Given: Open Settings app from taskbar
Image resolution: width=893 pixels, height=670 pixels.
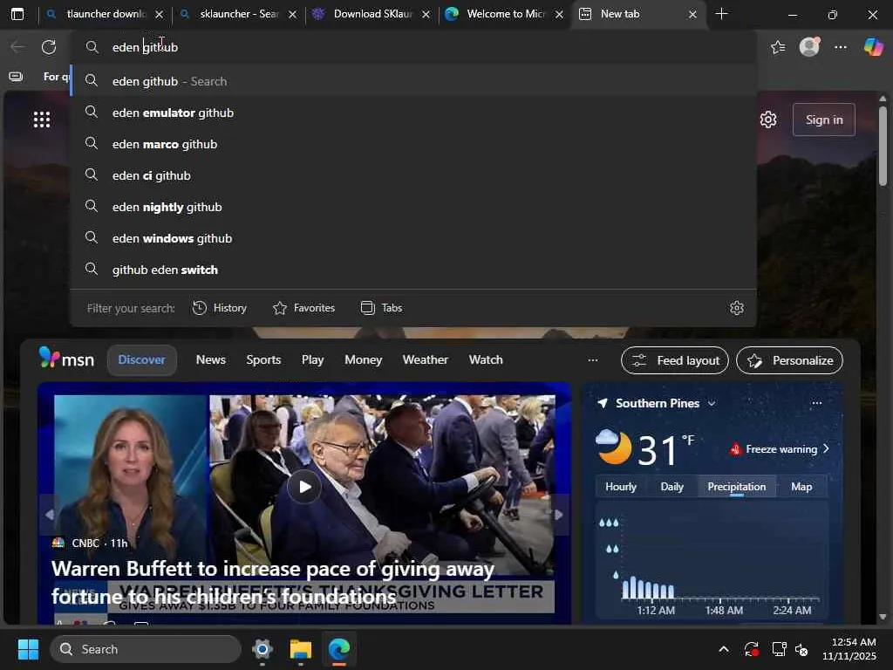Looking at the screenshot, I should click(x=262, y=649).
